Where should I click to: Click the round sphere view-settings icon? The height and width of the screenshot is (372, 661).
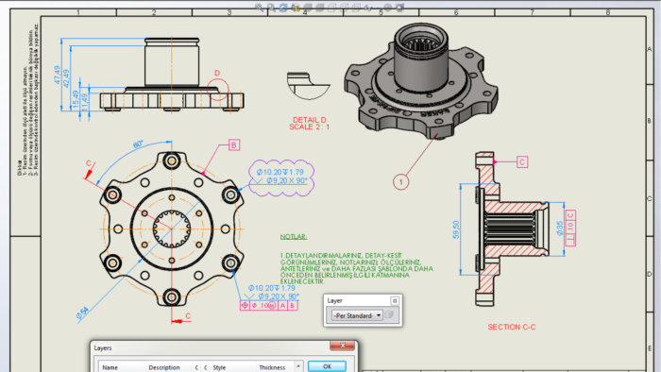click(387, 8)
